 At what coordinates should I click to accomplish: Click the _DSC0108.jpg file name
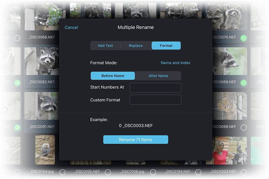[132, 171]
